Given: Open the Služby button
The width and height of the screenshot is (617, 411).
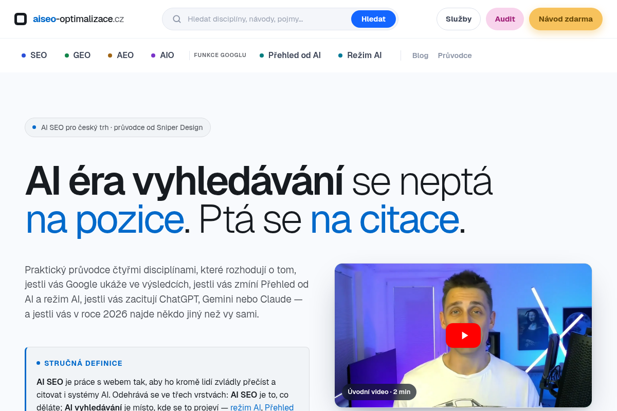Looking at the screenshot, I should point(459,19).
